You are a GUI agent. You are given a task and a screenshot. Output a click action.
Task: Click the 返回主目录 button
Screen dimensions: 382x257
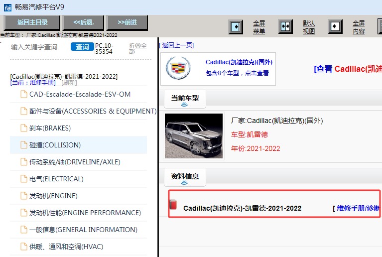pos(32,22)
